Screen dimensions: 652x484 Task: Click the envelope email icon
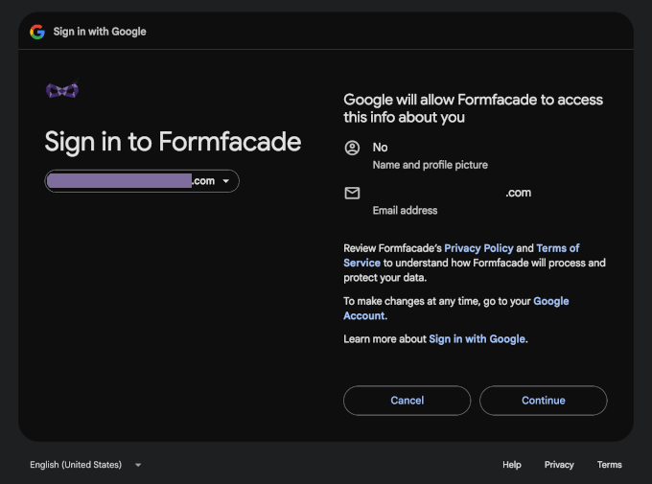click(352, 193)
